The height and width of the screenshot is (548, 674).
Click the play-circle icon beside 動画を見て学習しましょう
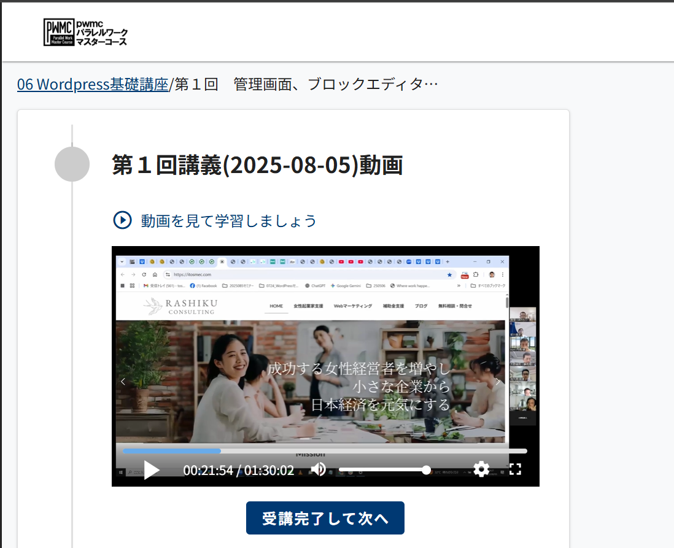tap(122, 220)
